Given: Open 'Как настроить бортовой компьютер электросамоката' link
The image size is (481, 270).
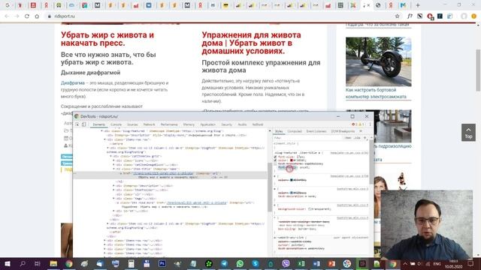Looking at the screenshot, I should coord(376,93).
